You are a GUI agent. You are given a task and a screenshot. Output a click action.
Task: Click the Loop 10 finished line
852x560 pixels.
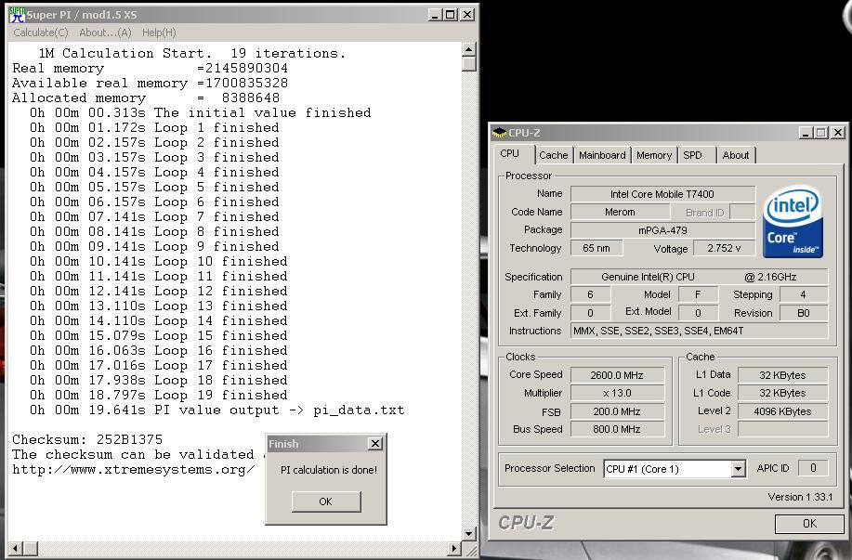pyautogui.click(x=159, y=261)
